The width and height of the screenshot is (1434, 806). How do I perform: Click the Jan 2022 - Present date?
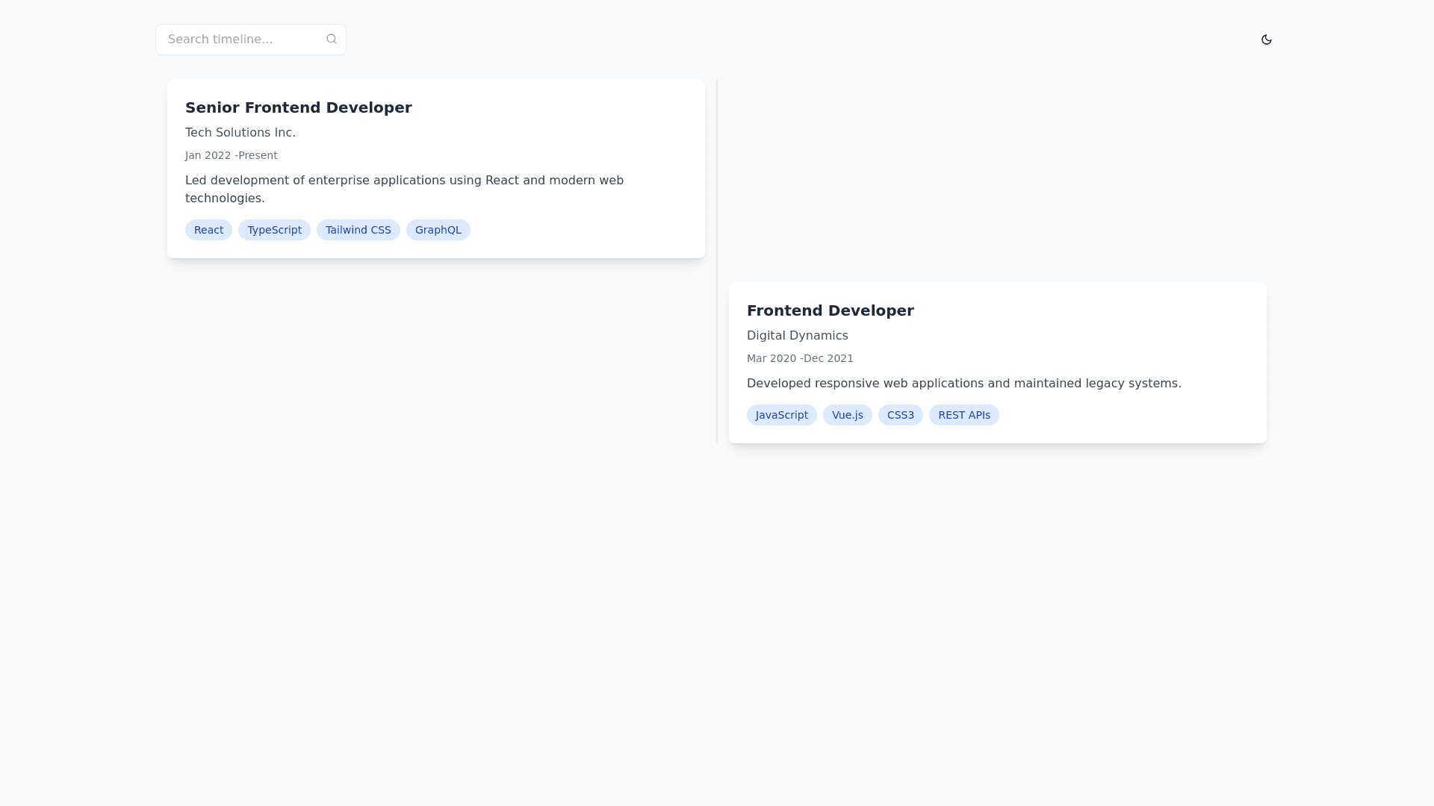(x=231, y=155)
